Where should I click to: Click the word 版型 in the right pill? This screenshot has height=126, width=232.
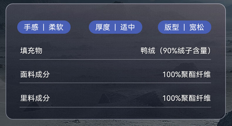click(172, 27)
